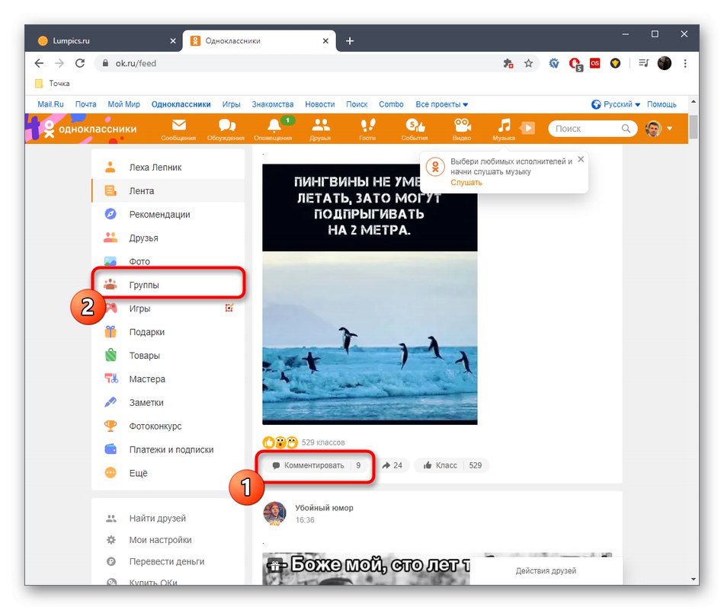Open Подарки in the left sidebar

pos(147,331)
